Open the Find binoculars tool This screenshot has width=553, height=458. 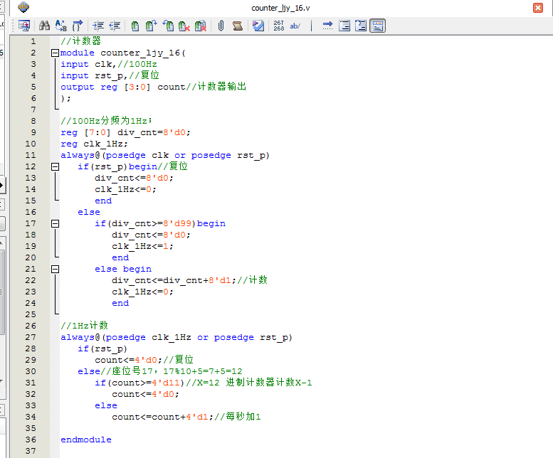pyautogui.click(x=44, y=26)
